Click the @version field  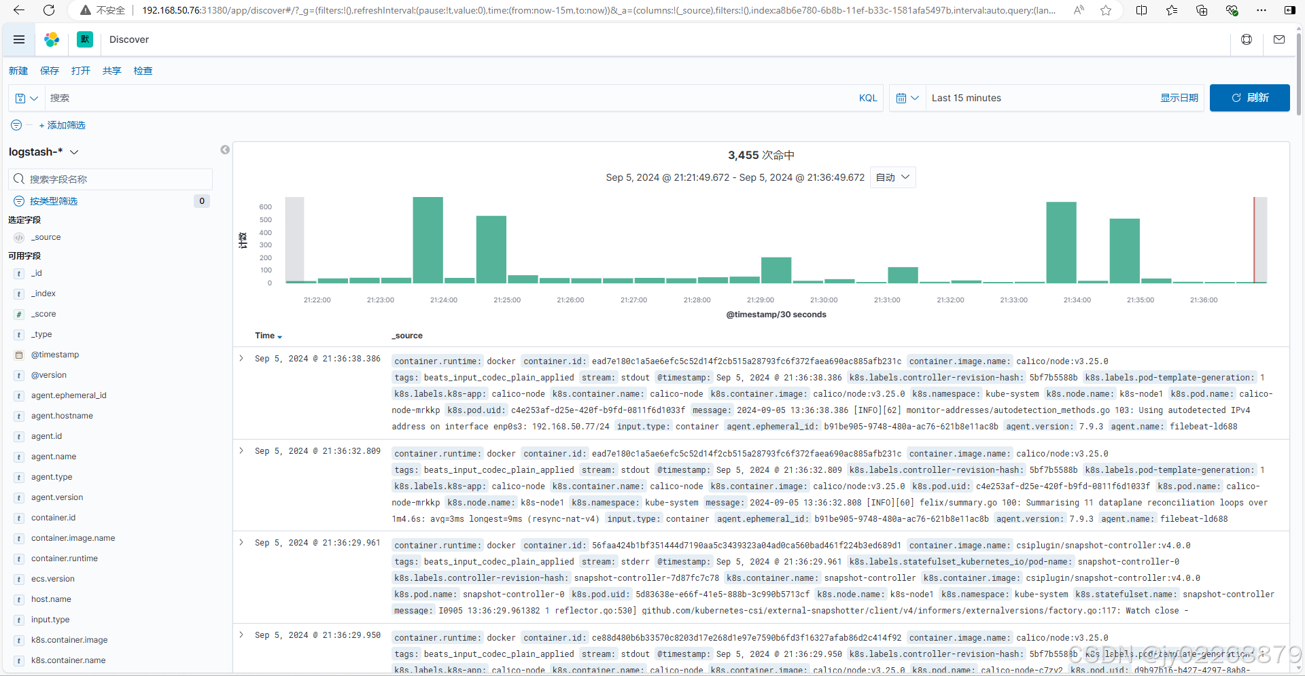click(49, 375)
